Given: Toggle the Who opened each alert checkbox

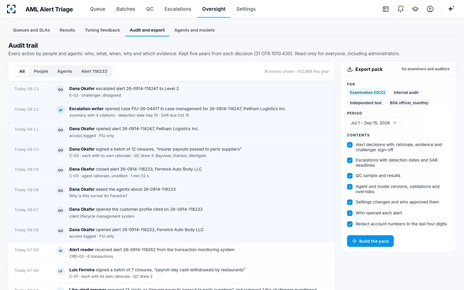Looking at the screenshot, I should [350, 213].
